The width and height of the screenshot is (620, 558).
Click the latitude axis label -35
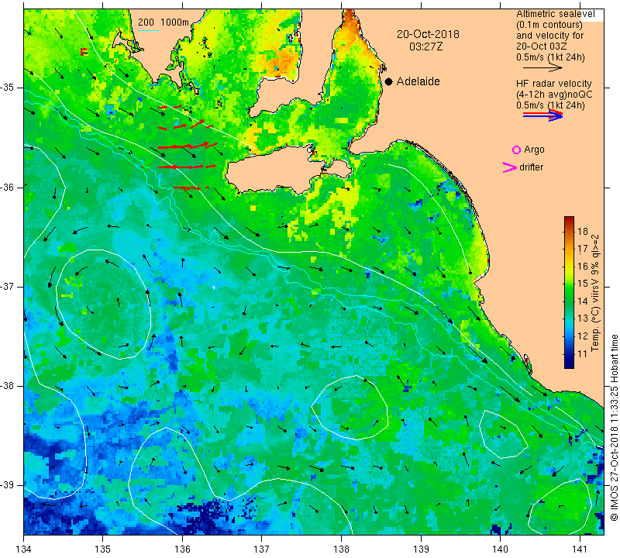[6, 88]
